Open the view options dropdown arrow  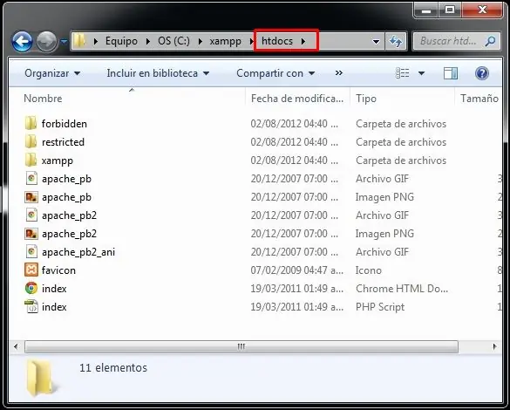tap(421, 73)
